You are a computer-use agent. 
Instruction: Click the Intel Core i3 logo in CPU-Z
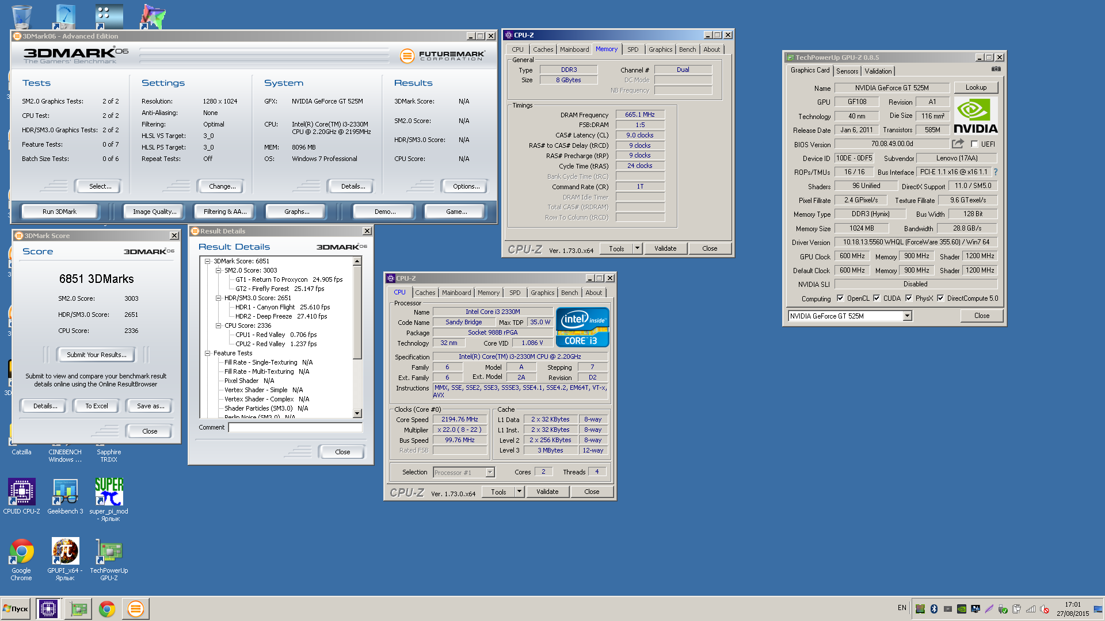pyautogui.click(x=582, y=327)
